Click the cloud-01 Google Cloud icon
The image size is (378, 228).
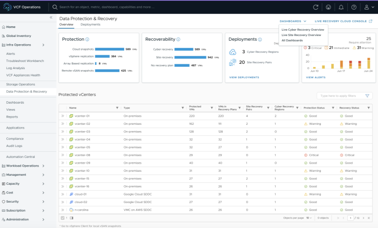click(71, 194)
